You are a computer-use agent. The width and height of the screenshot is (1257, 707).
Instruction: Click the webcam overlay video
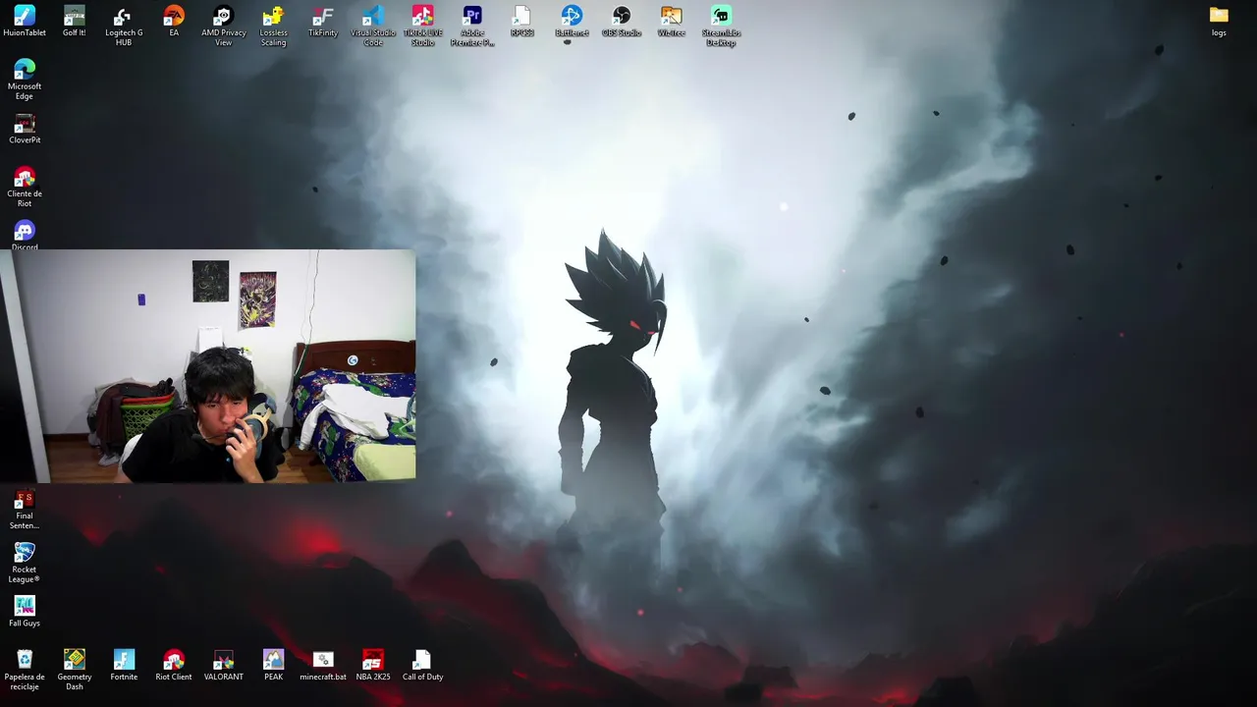click(x=208, y=366)
